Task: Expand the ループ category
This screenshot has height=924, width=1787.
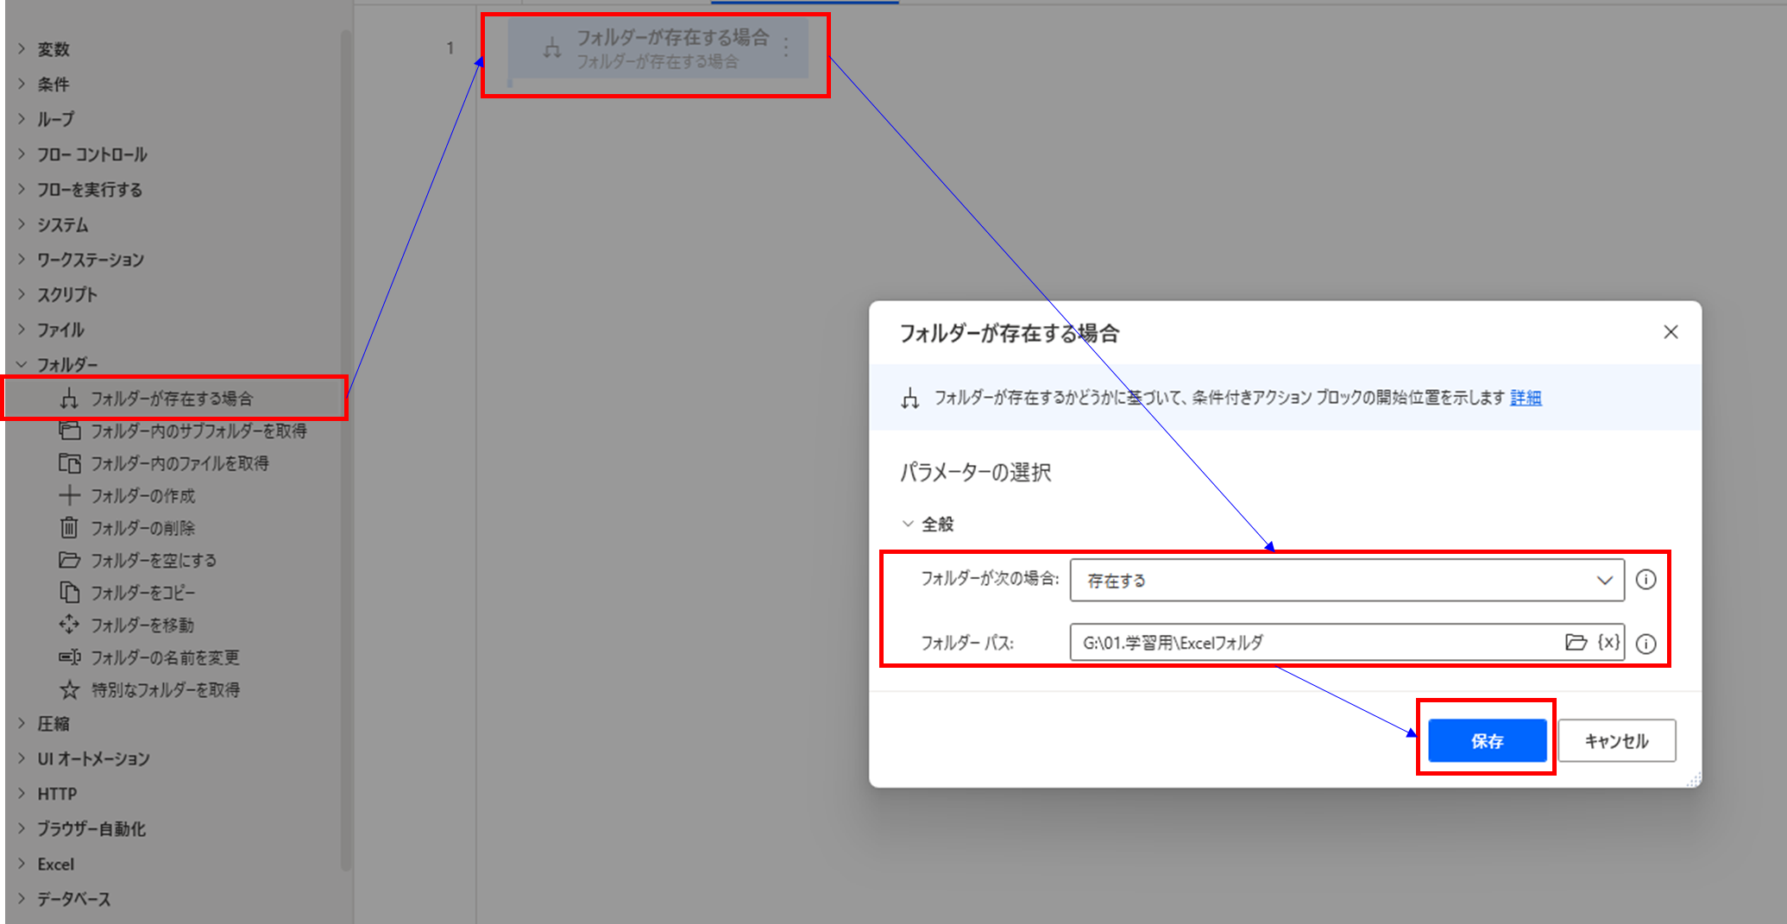Action: (22, 119)
